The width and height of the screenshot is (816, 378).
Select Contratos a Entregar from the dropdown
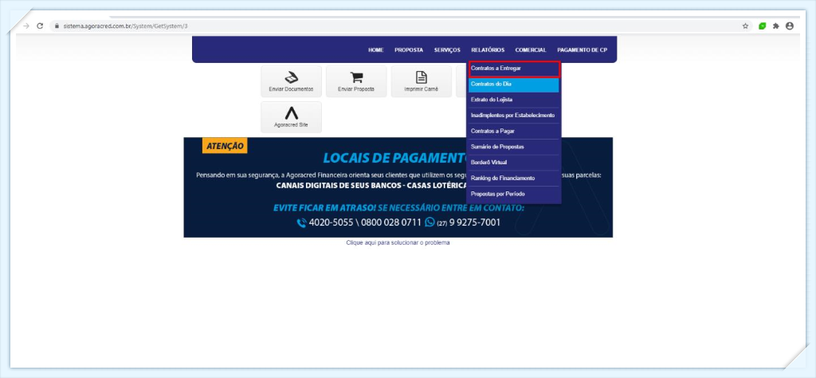click(x=514, y=69)
